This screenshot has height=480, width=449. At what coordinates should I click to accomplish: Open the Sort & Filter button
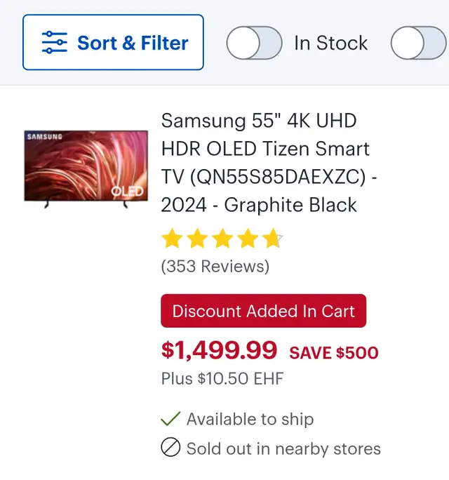tap(113, 42)
